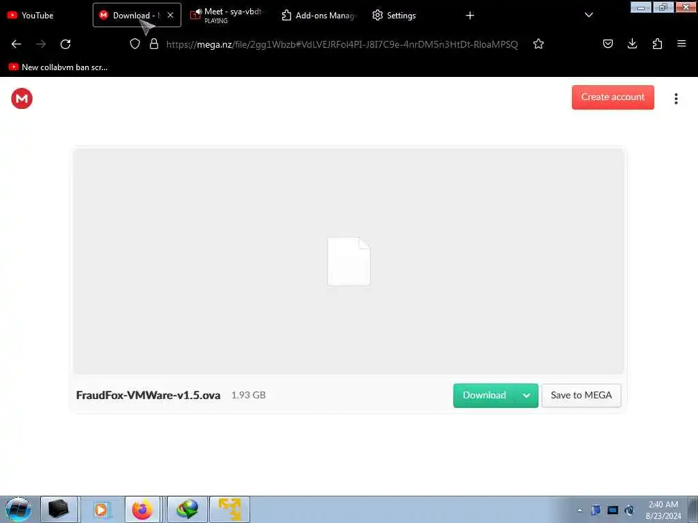The width and height of the screenshot is (698, 523).
Task: Open the black box taskbar app
Action: [x=59, y=509]
